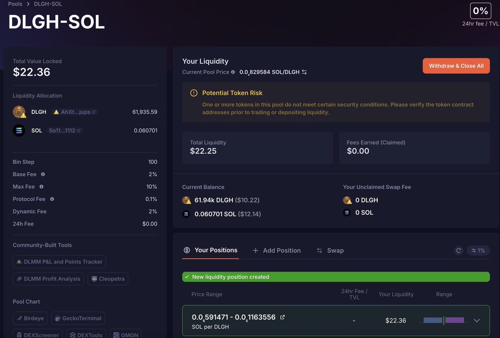Click SOL icon under Current Balance

(186, 214)
